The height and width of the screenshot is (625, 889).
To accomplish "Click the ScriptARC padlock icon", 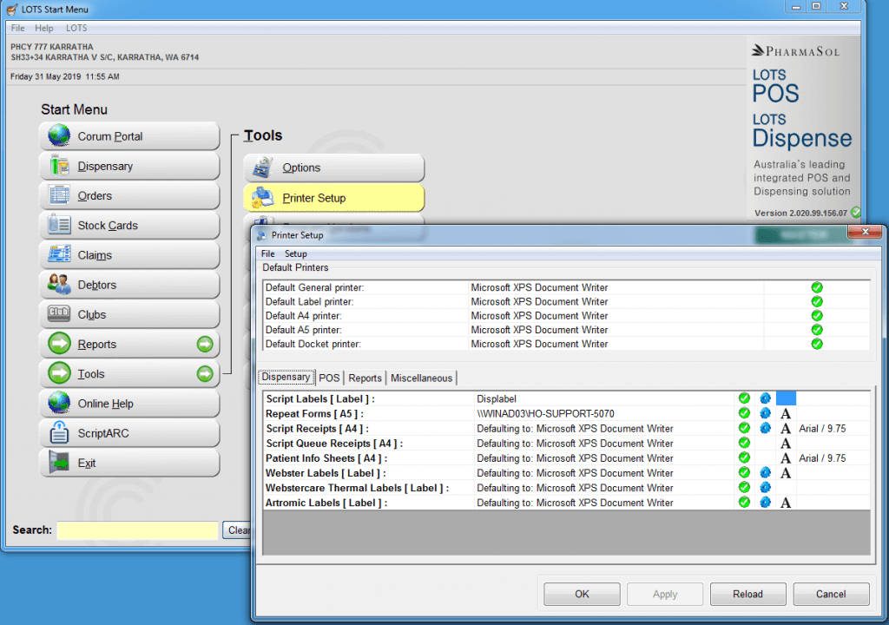I will point(59,433).
